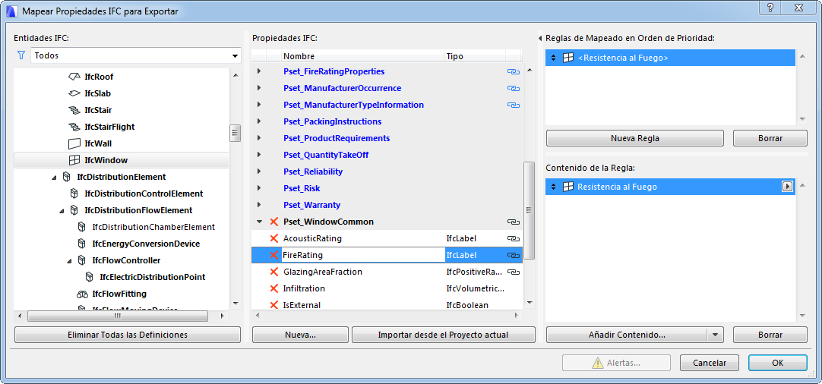Click the reorder handle of the <Resistencia al Fuego> rule

coord(554,58)
